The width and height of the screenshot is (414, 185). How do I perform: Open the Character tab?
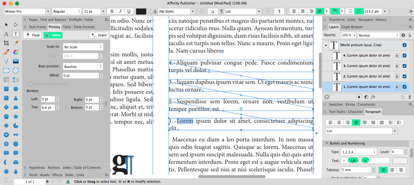(x=355, y=112)
